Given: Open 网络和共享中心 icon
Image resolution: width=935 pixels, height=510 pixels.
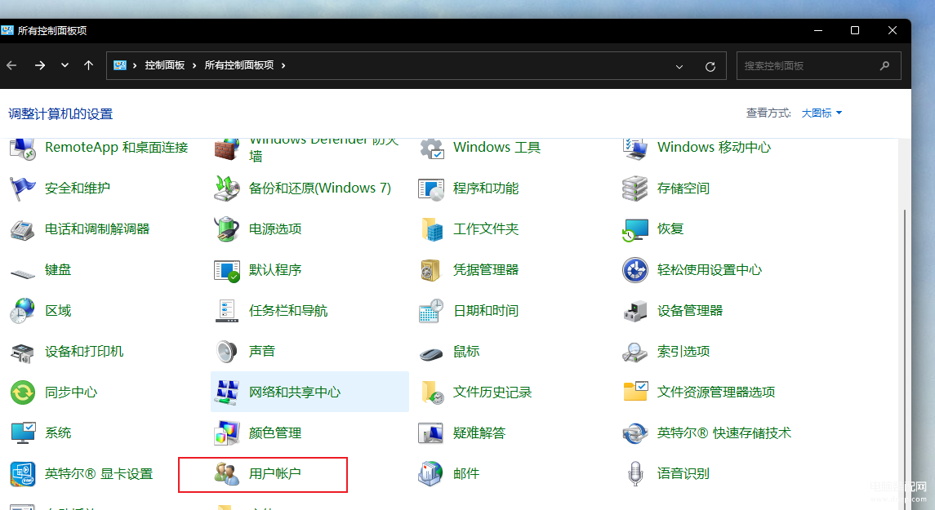Looking at the screenshot, I should 226,392.
